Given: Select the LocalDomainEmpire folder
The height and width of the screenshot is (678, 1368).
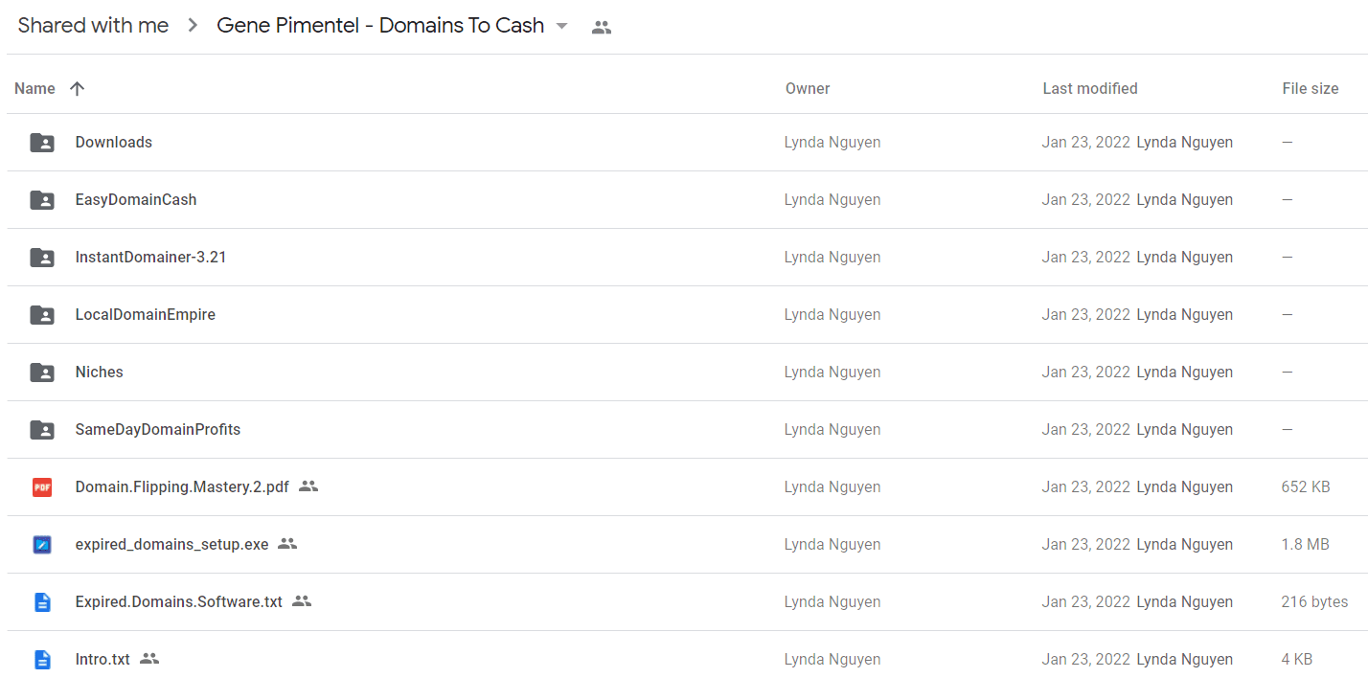Looking at the screenshot, I should coord(687,315).
